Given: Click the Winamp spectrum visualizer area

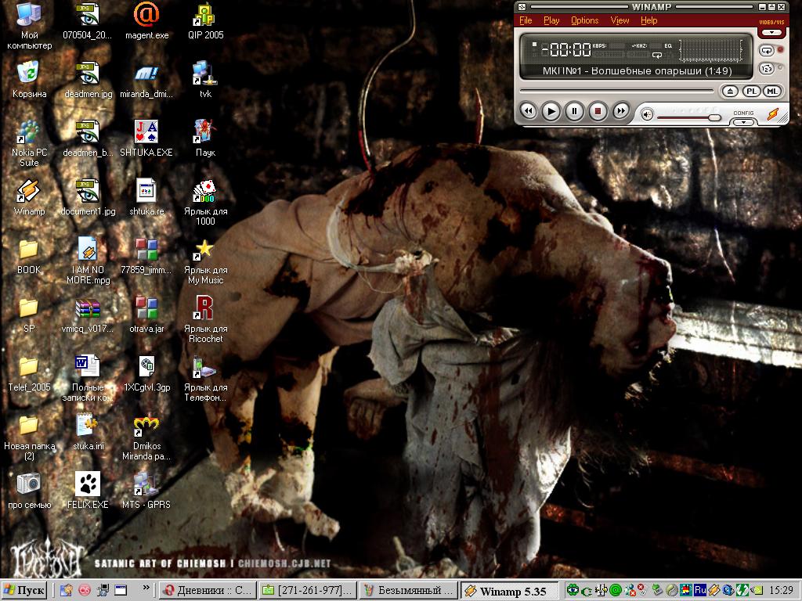Looking at the screenshot, I should 711,51.
